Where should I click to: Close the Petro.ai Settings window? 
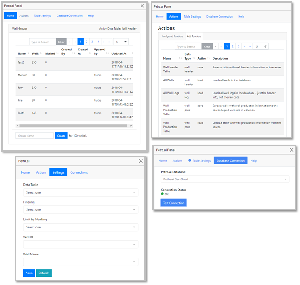pos(141,161)
